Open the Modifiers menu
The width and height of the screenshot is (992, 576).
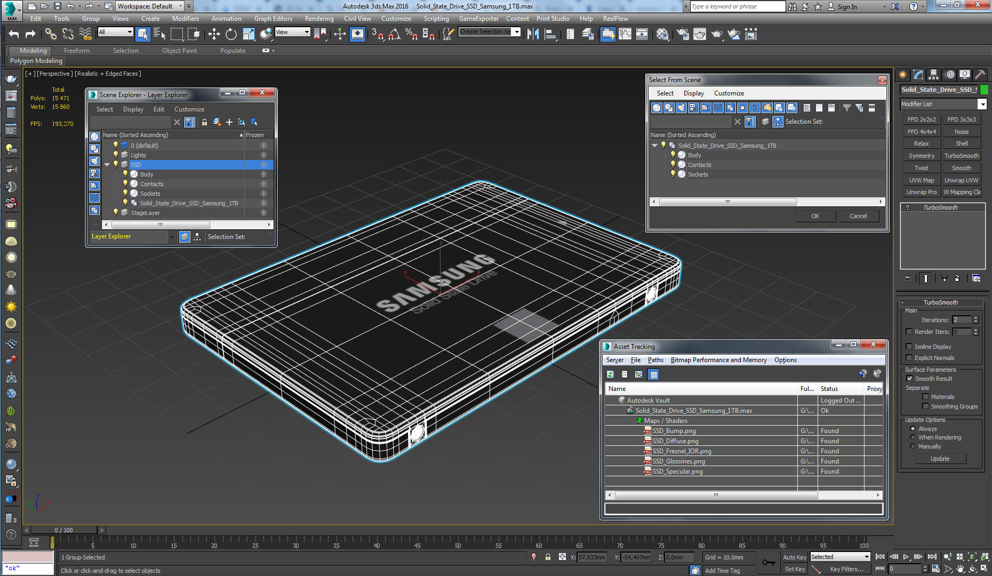coord(185,18)
